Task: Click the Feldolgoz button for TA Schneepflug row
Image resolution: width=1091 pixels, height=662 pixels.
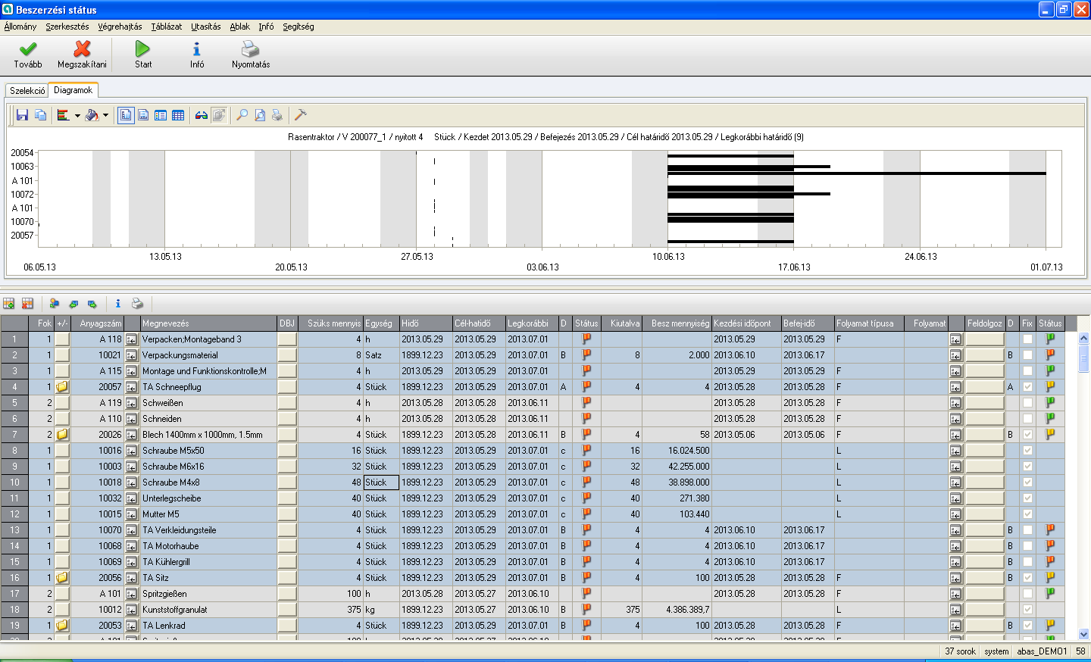Action: tap(985, 387)
